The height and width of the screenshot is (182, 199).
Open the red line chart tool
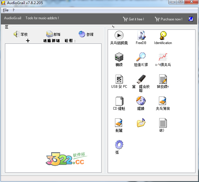pyautogui.click(x=163, y=60)
